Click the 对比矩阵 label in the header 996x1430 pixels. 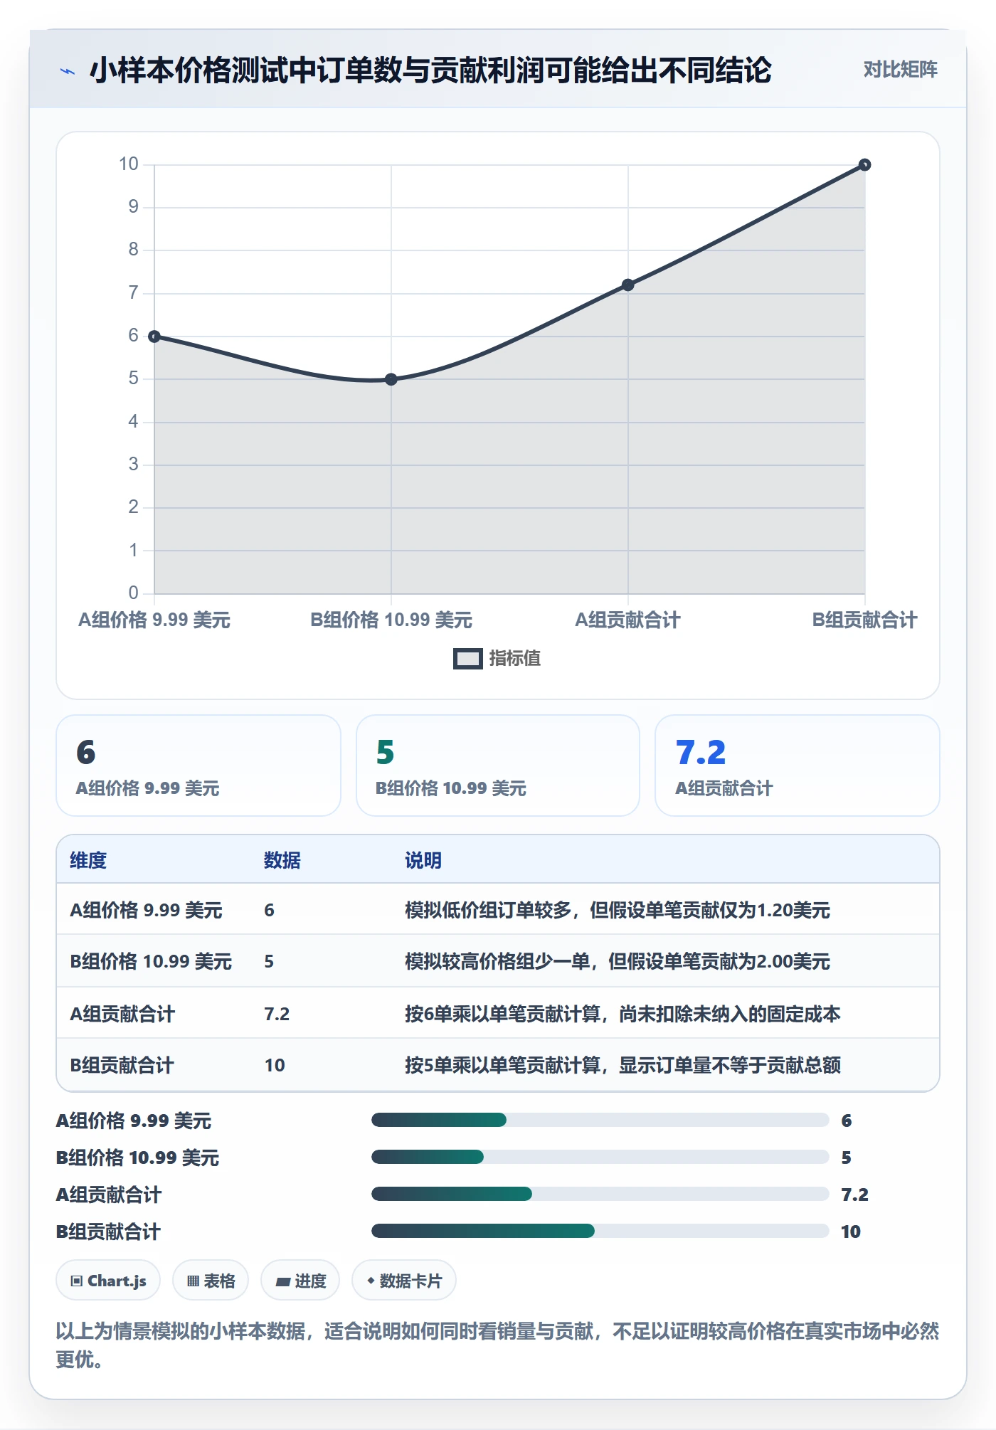(900, 69)
